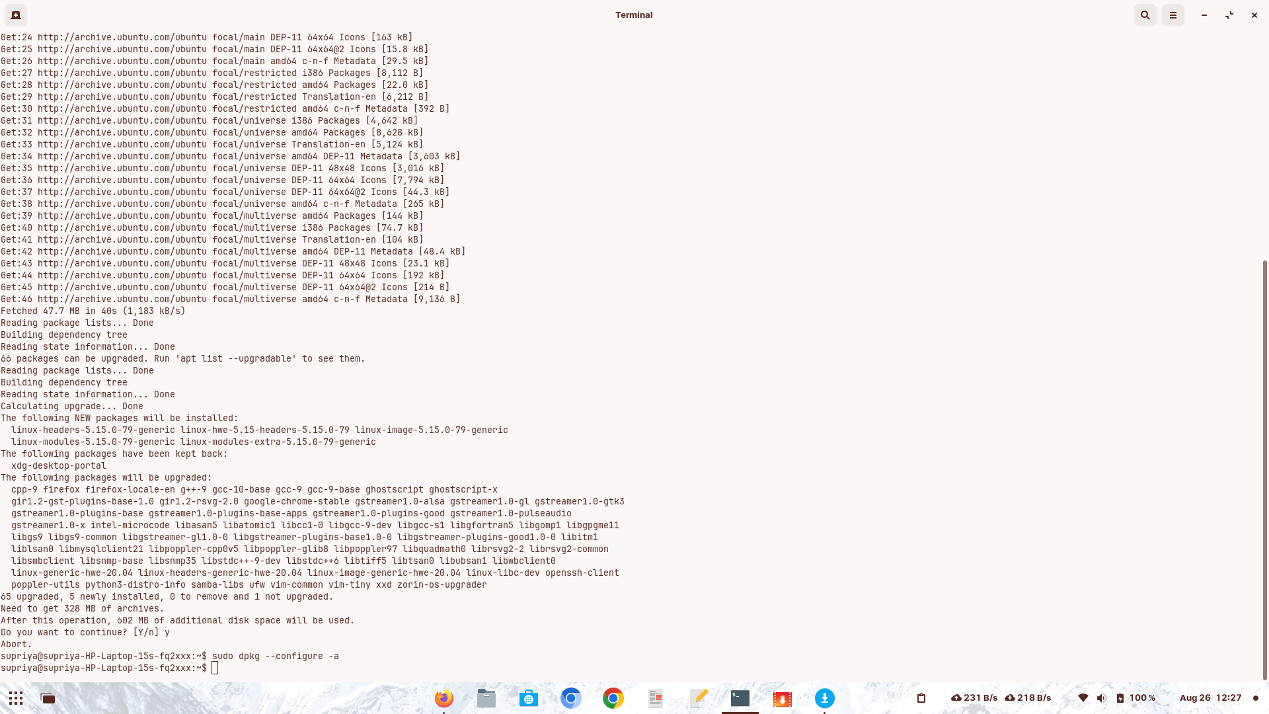Click the Get:24 archive.ubuntu.com URL

click(x=122, y=38)
